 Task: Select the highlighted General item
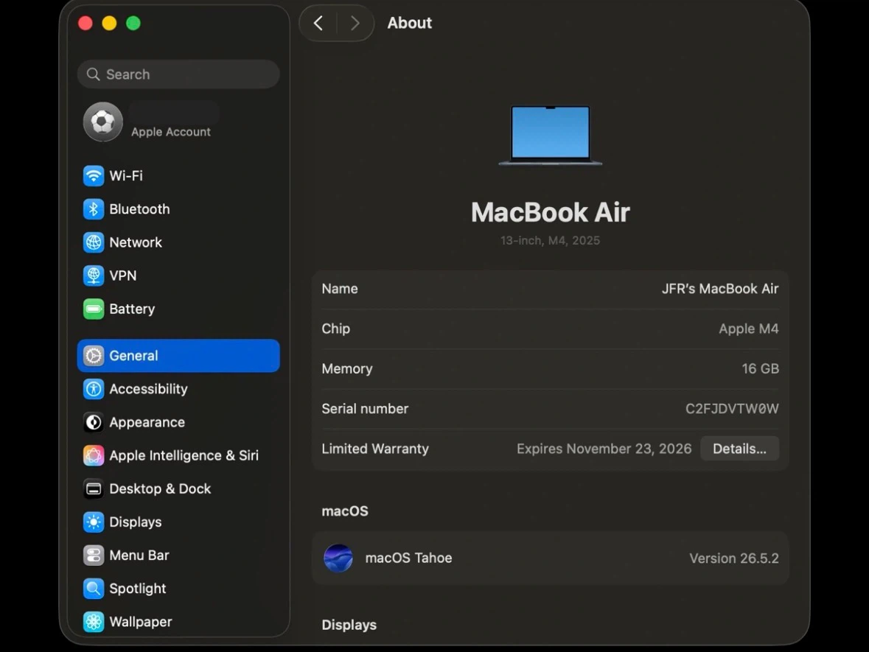point(178,356)
